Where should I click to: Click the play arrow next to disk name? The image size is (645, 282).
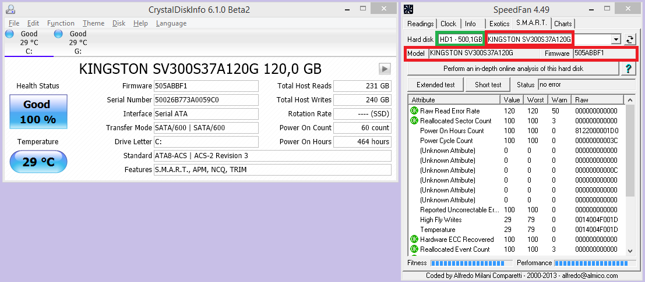(384, 69)
